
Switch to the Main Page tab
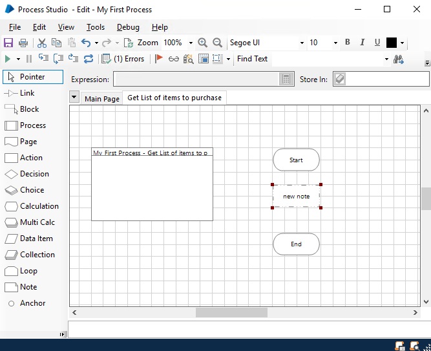(102, 98)
